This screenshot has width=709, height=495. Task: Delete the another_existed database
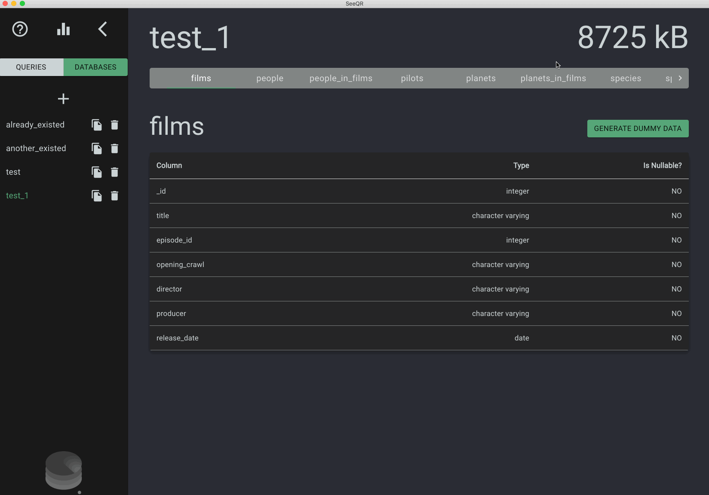pos(114,149)
